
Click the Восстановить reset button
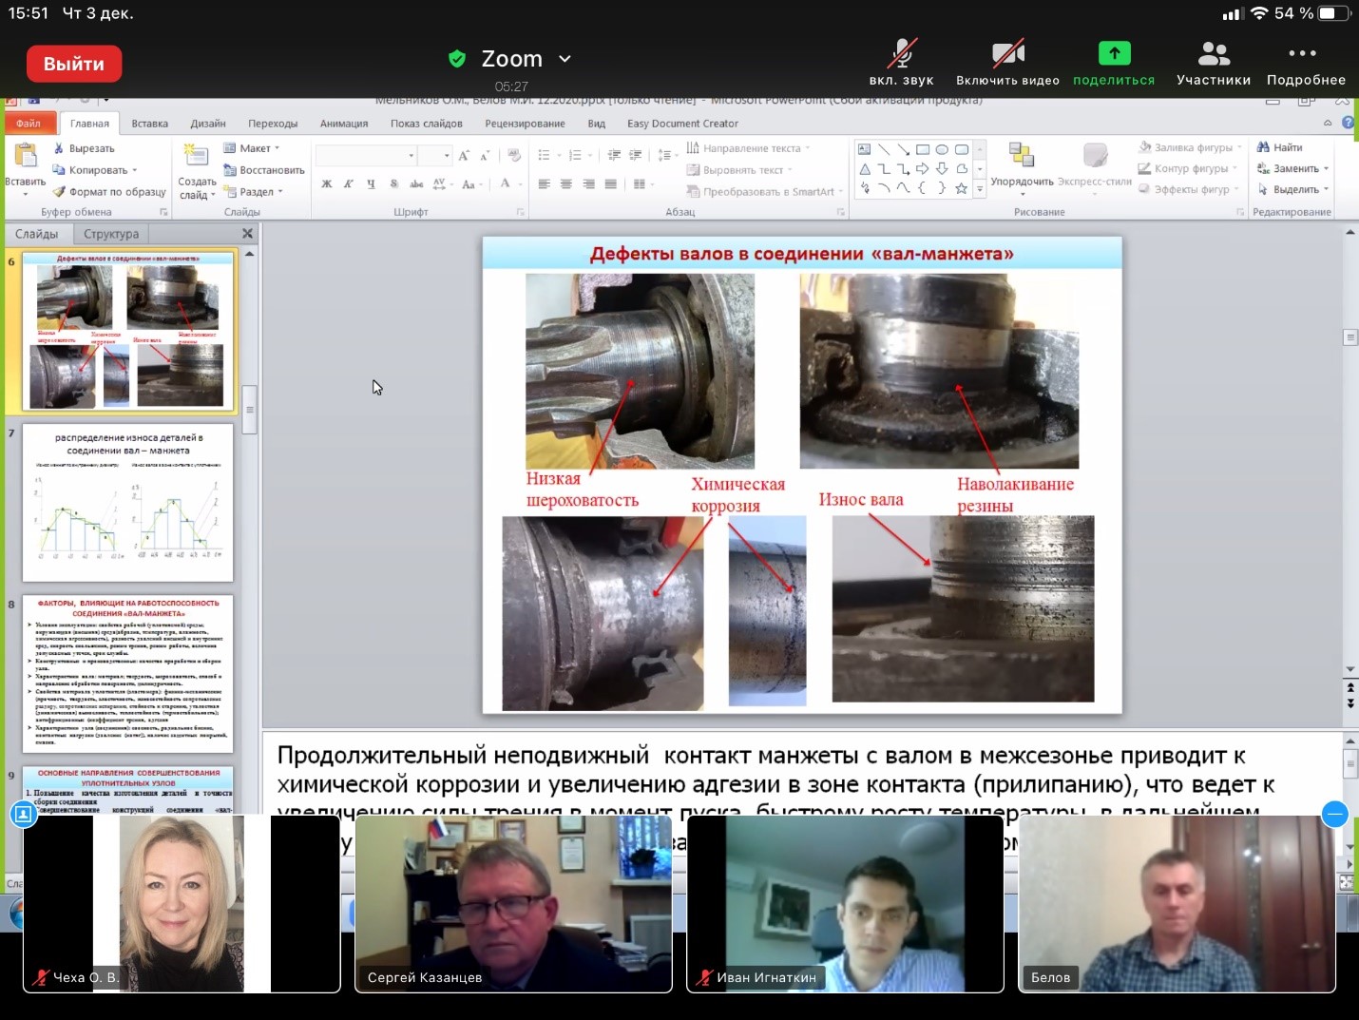pos(264,170)
